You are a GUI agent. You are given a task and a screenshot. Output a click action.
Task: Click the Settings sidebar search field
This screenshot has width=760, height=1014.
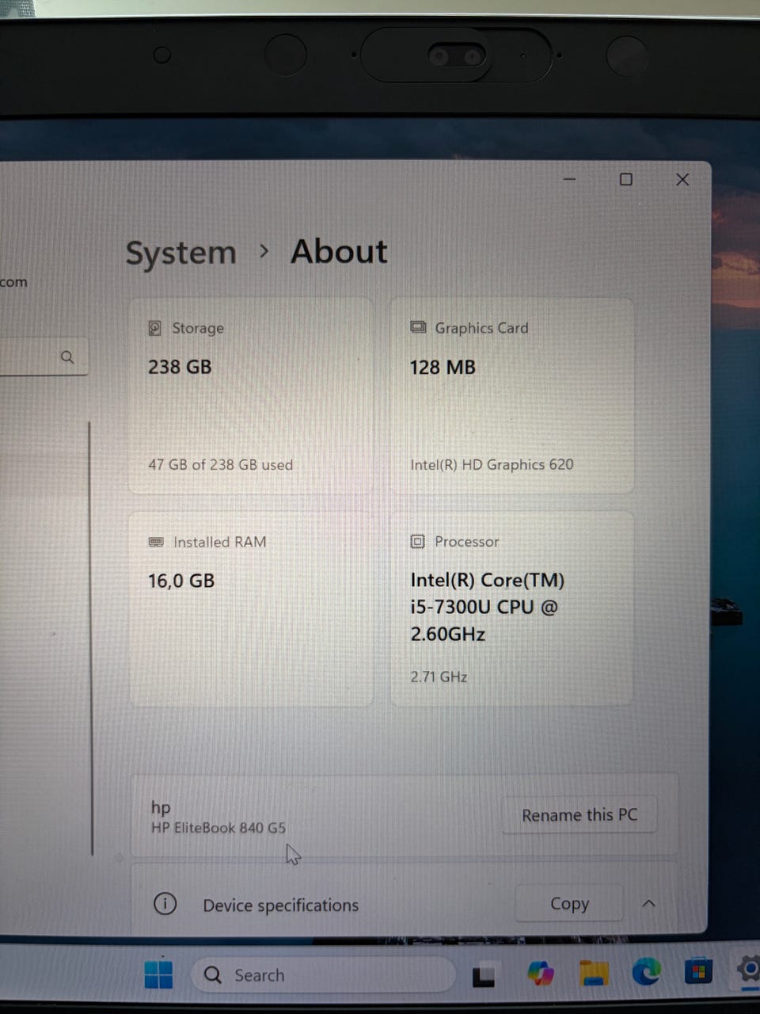44,357
